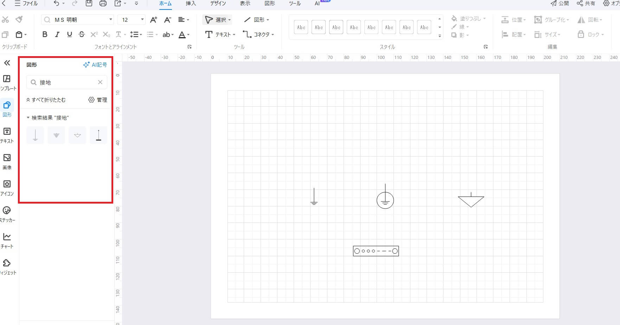The width and height of the screenshot is (620, 325).
Task: Open the テキスト sidebar panel
Action: (7, 135)
